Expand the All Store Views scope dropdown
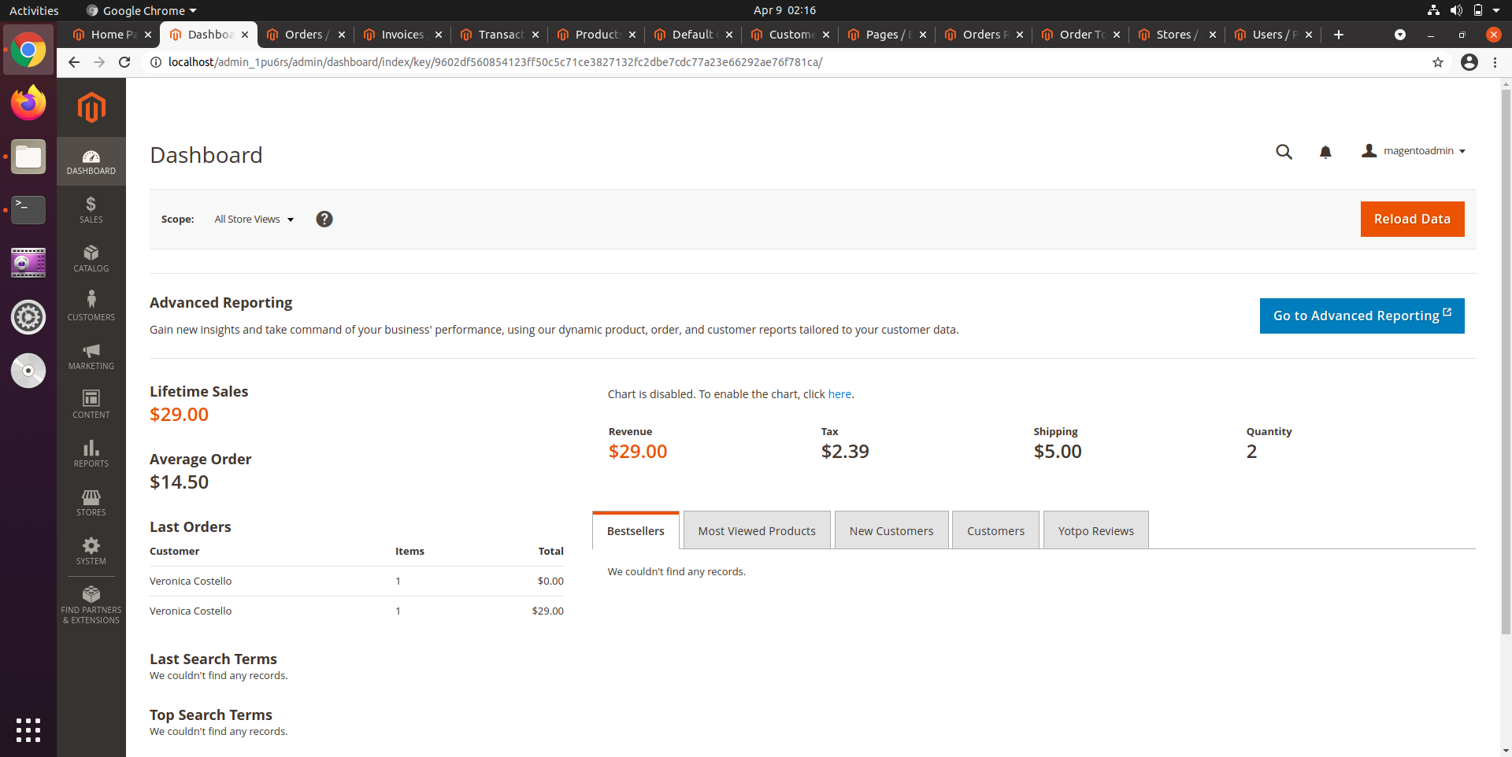The width and height of the screenshot is (1512, 757). tap(254, 220)
